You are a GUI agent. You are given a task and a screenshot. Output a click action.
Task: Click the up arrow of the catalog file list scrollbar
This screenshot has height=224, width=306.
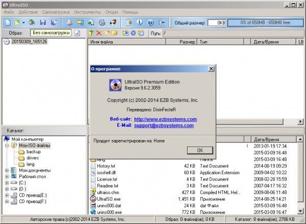[x=300, y=139]
